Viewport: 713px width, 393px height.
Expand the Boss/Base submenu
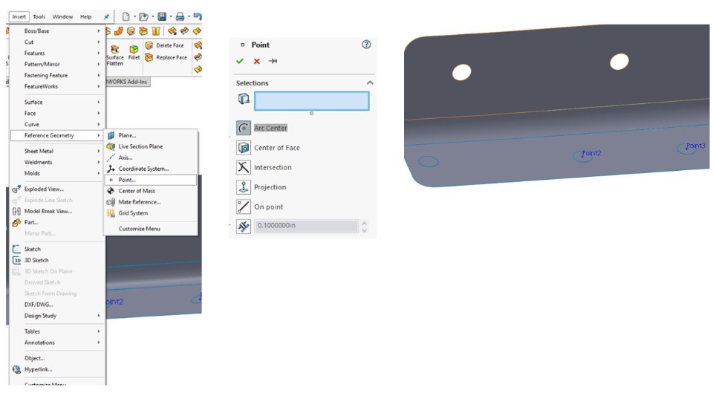pyautogui.click(x=57, y=31)
